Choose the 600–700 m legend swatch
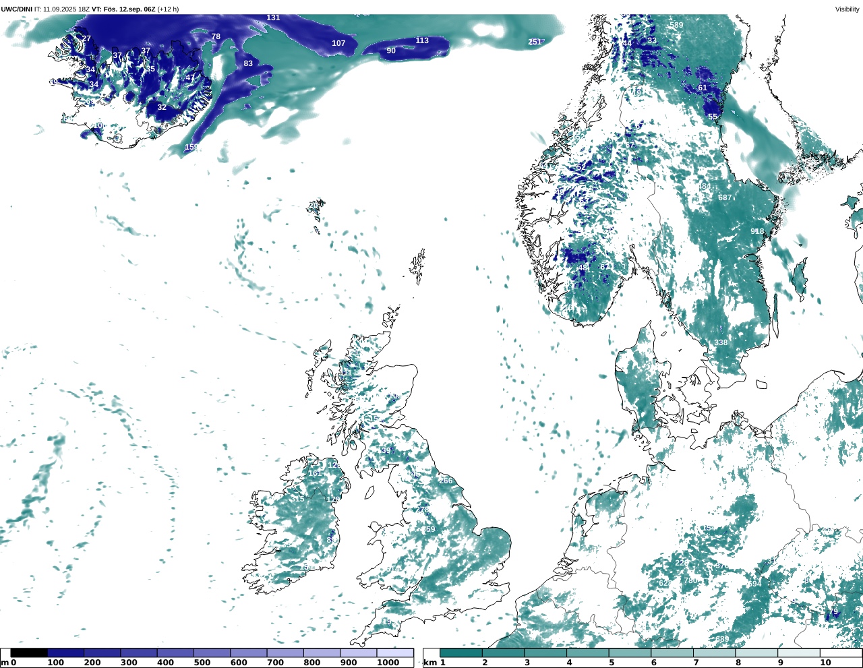The height and width of the screenshot is (668, 863). pos(248,652)
